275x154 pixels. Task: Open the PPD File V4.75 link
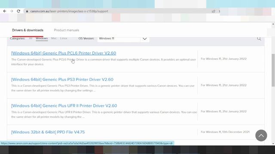pyautogui.click(x=48, y=132)
